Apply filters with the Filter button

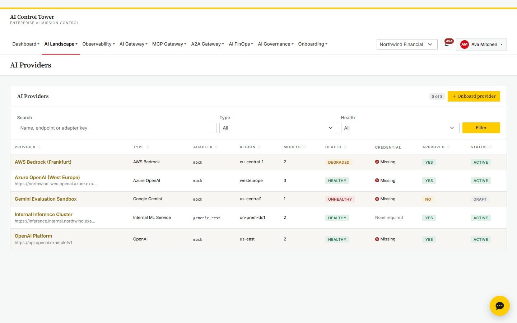(x=481, y=128)
